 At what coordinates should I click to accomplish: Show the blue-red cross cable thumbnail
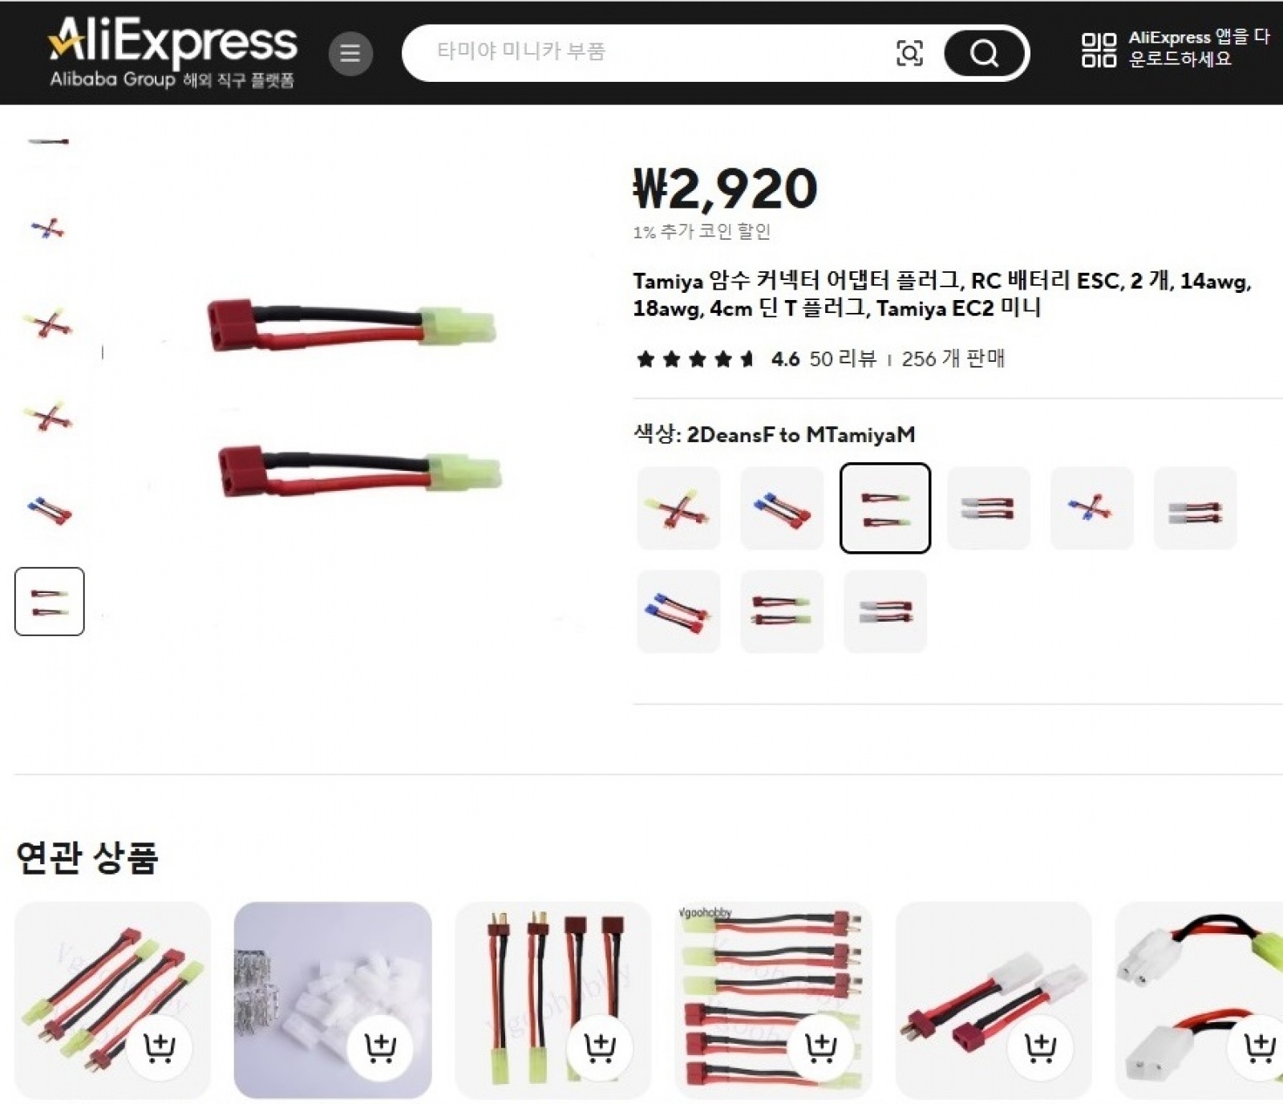coord(49,229)
